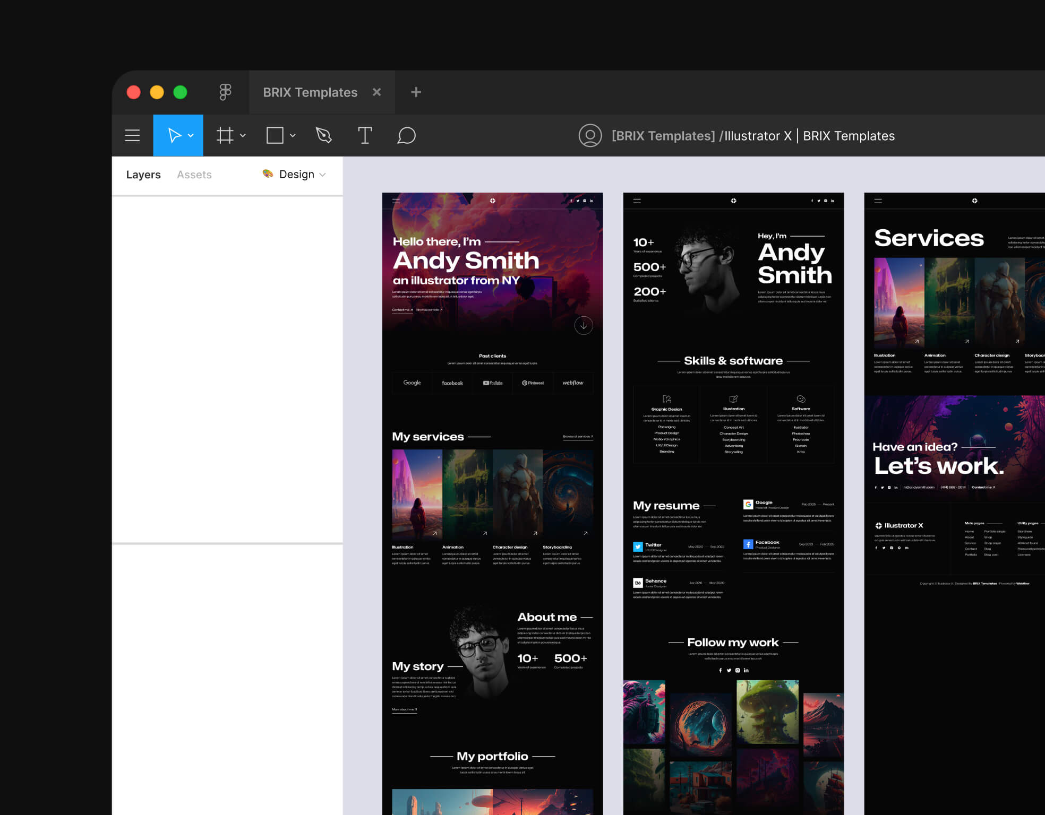The image size is (1045, 815).
Task: Select the Character design thumbnail under My services
Action: [x=518, y=494]
